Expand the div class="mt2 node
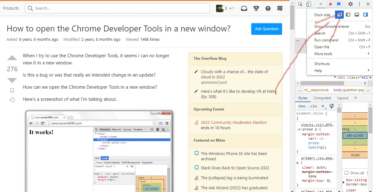Viewport: 373px width, 192px height. point(335,77)
